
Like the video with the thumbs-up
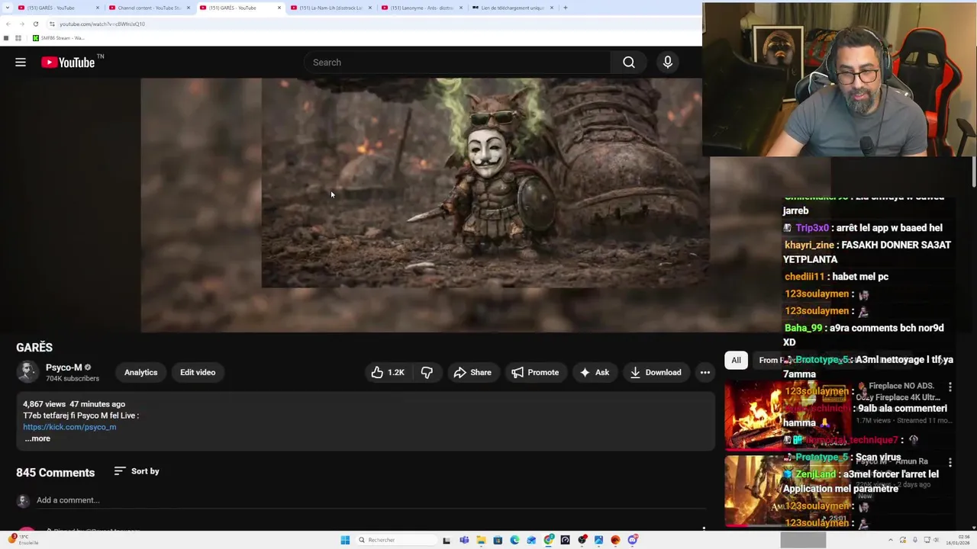(388, 372)
